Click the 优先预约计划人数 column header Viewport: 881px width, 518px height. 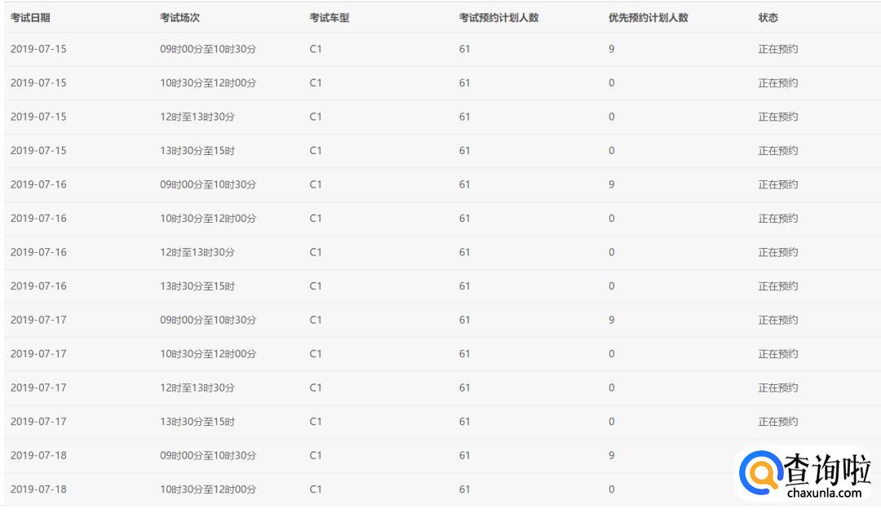[648, 18]
